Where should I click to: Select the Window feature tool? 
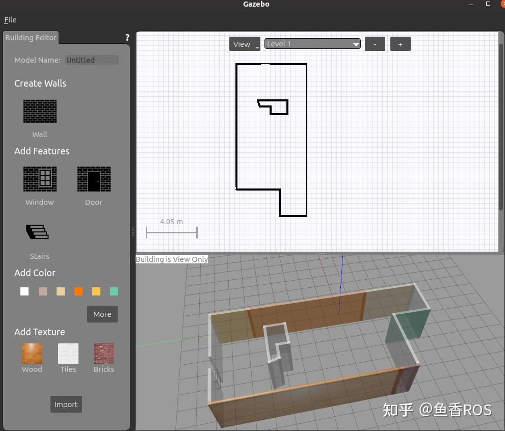pos(40,178)
